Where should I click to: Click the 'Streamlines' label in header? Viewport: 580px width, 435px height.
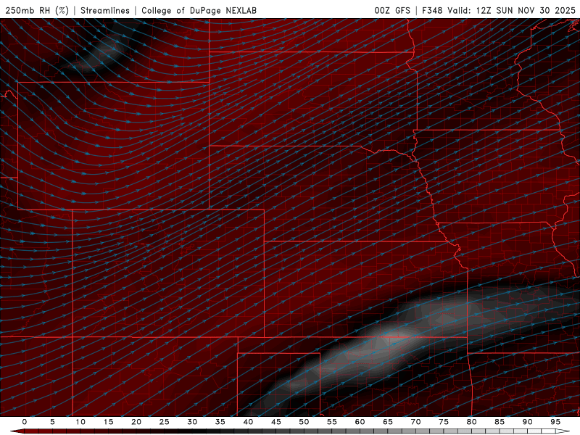tap(105, 10)
